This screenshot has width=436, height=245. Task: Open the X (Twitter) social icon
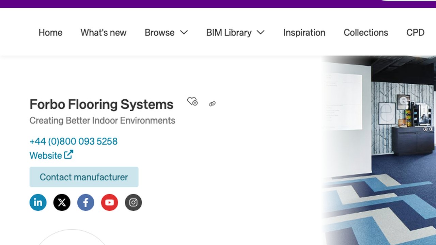coord(62,202)
